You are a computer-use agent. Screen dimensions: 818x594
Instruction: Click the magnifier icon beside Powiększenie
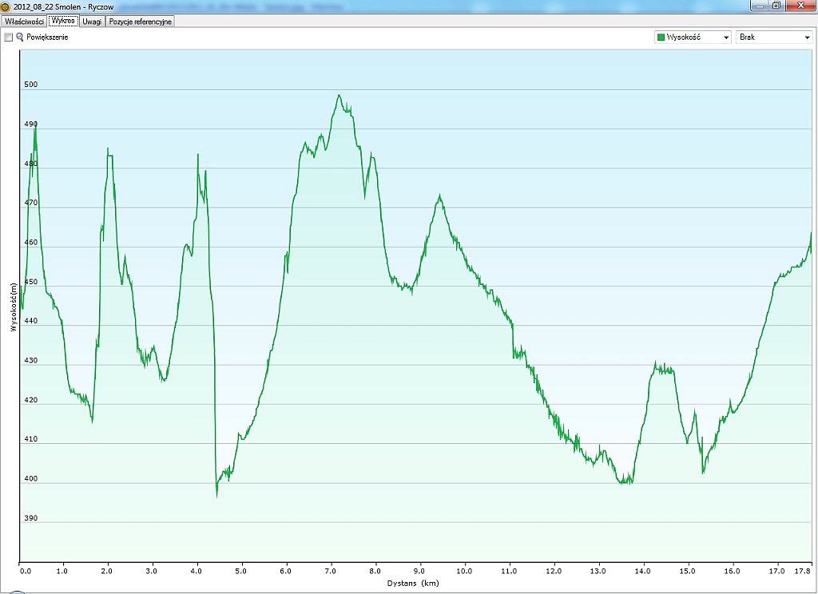click(20, 38)
